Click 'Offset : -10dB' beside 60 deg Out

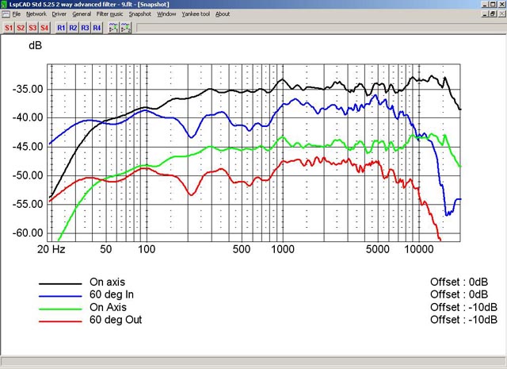tap(463, 320)
